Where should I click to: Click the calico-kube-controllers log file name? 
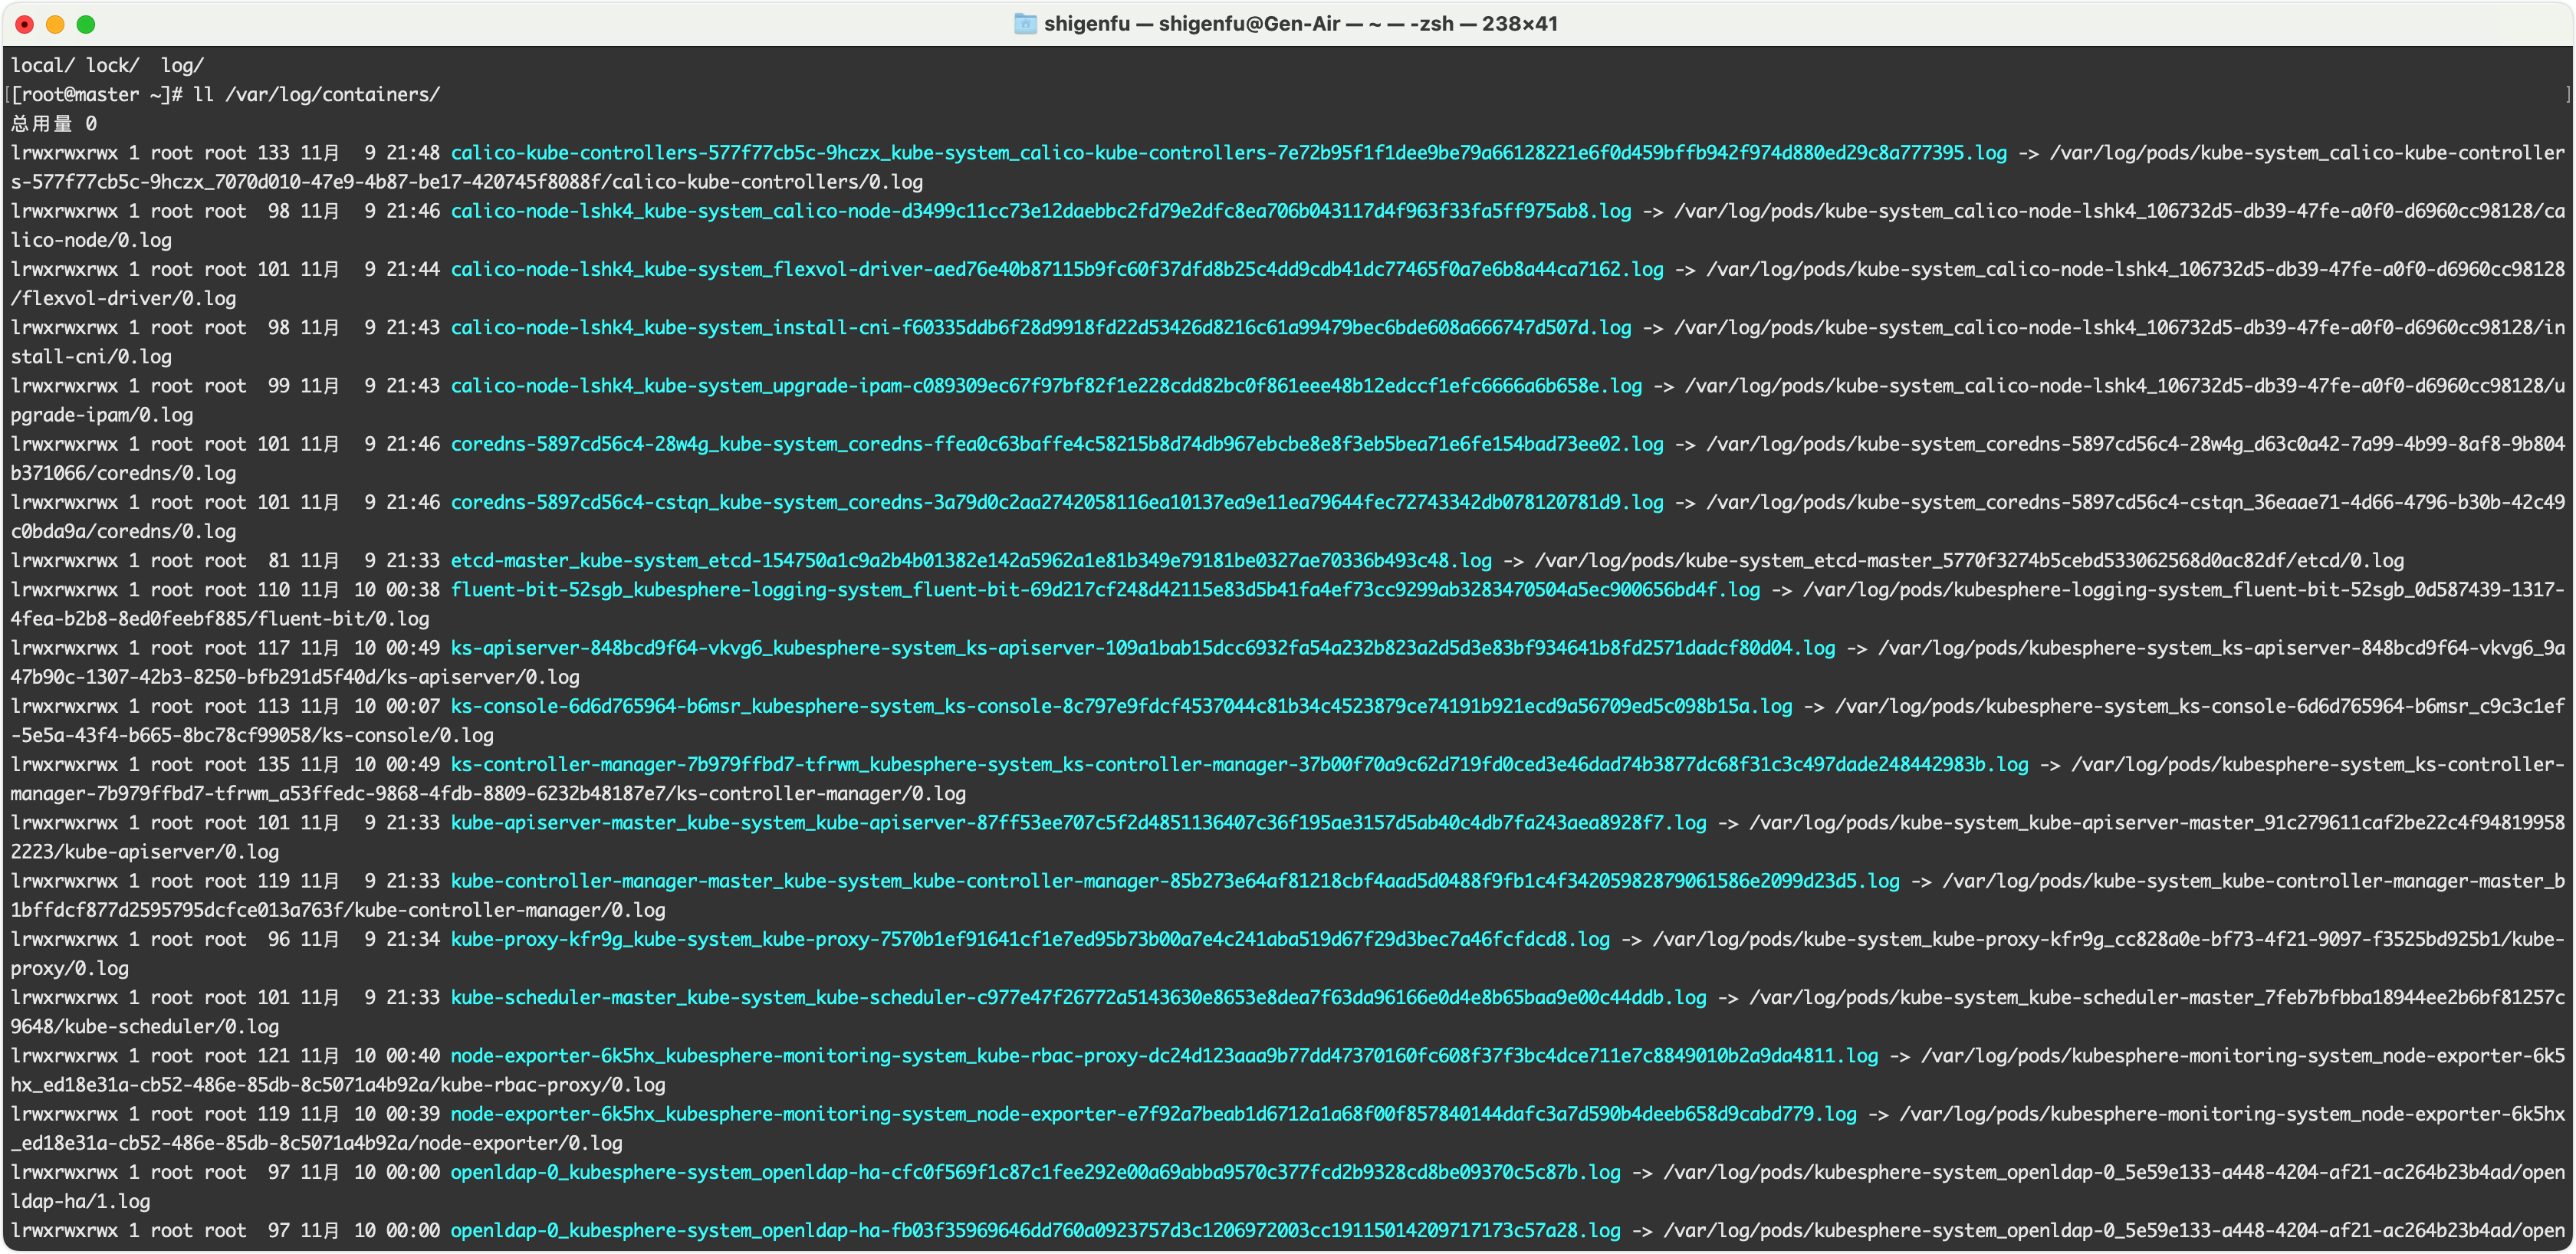1228,153
